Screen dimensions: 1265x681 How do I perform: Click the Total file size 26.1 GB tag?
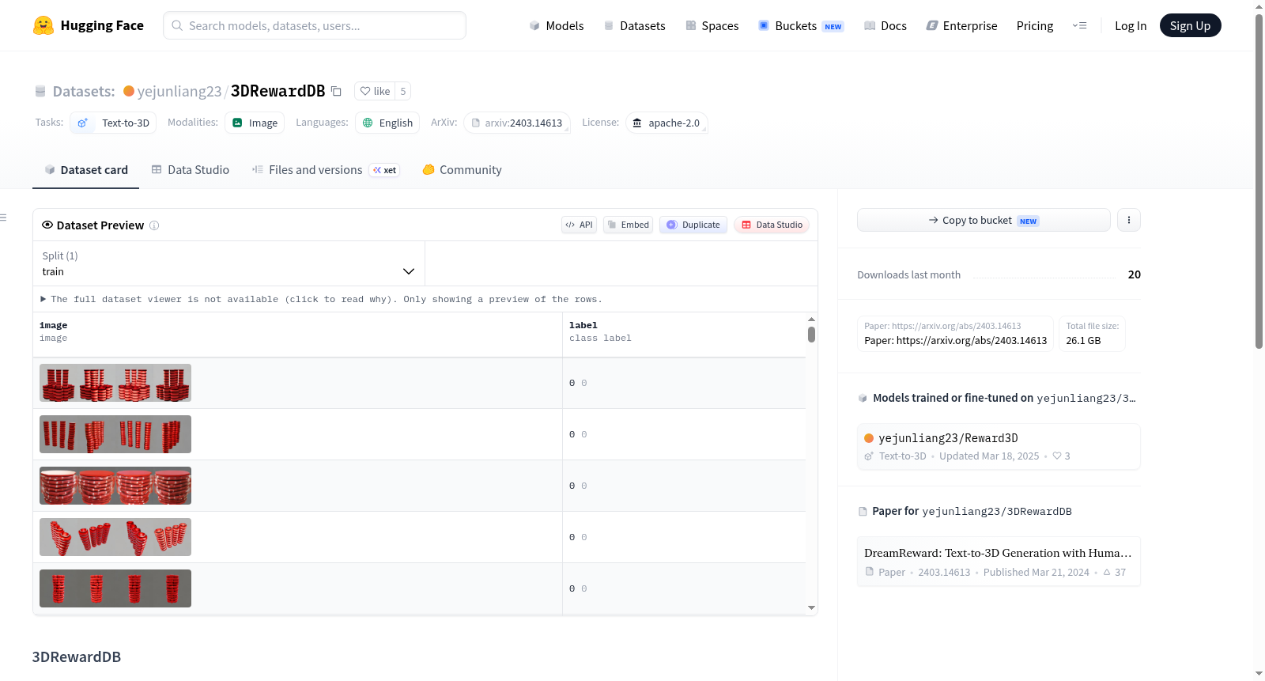[x=1092, y=334]
